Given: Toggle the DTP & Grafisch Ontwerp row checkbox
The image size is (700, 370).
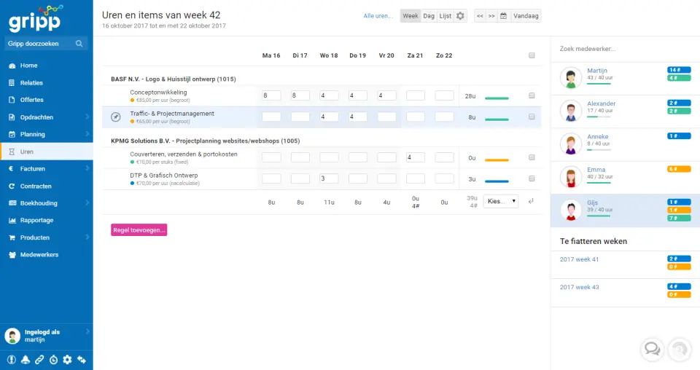Looking at the screenshot, I should [532, 178].
